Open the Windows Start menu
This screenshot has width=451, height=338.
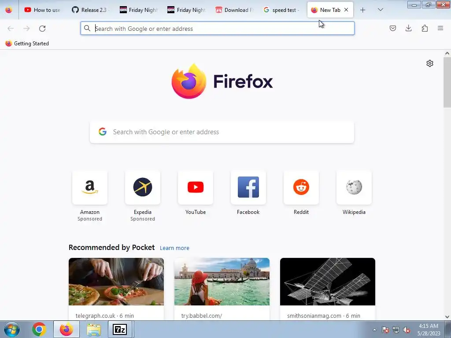pos(12,329)
